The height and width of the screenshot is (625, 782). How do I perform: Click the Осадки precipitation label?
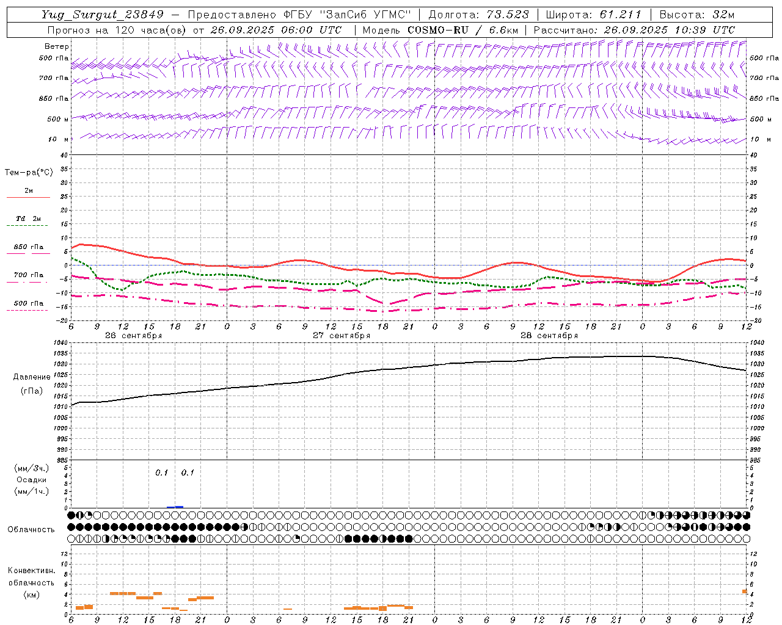(32, 480)
